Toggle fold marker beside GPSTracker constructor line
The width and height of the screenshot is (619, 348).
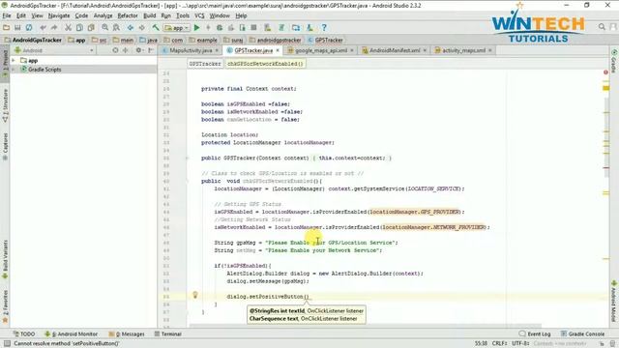(187, 158)
